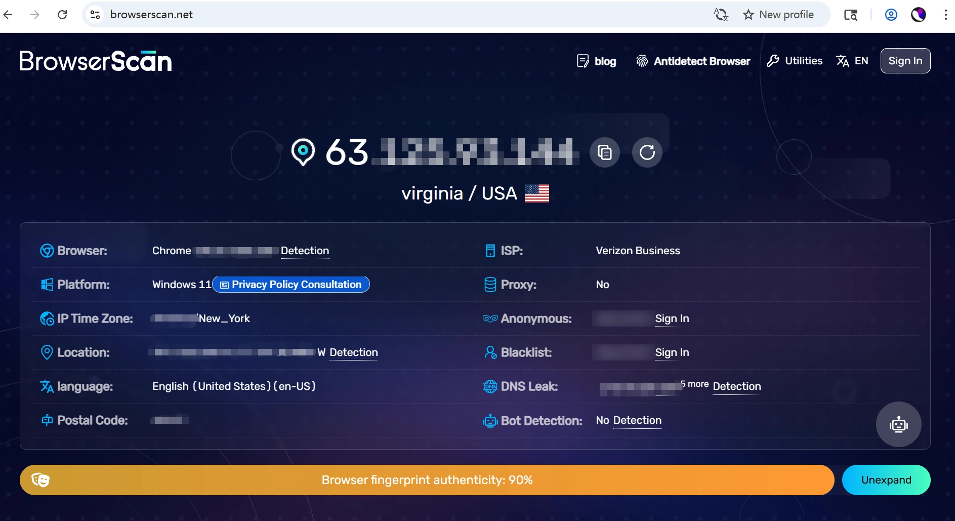Click the signpost icon next to Postal Code
955x521 pixels.
(47, 420)
